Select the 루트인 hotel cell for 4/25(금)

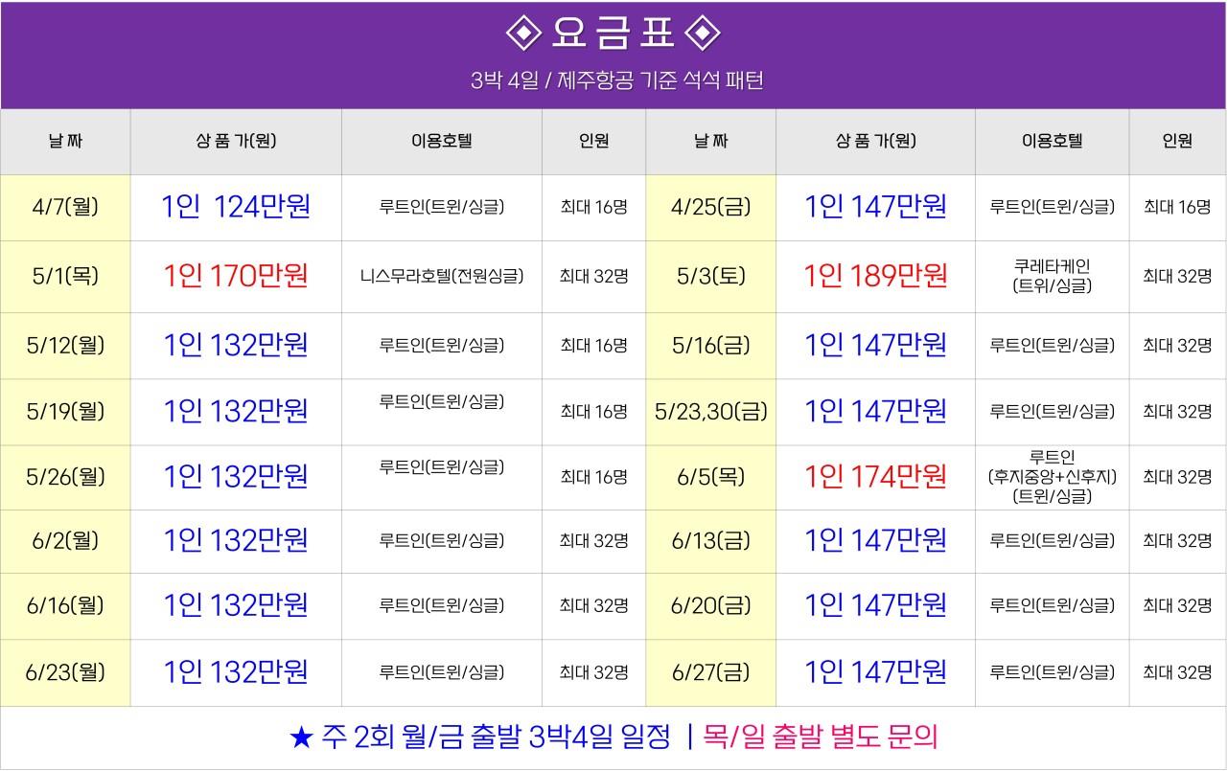point(1053,207)
